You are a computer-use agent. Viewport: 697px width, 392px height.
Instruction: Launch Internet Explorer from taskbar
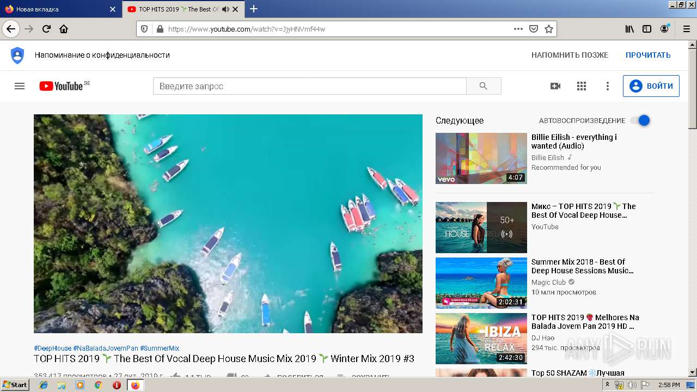pos(44,385)
